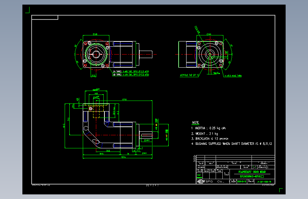Image resolution: width=308 pixels, height=199 pixels.
Task: Click the green date value in title block
Action: 242,182
